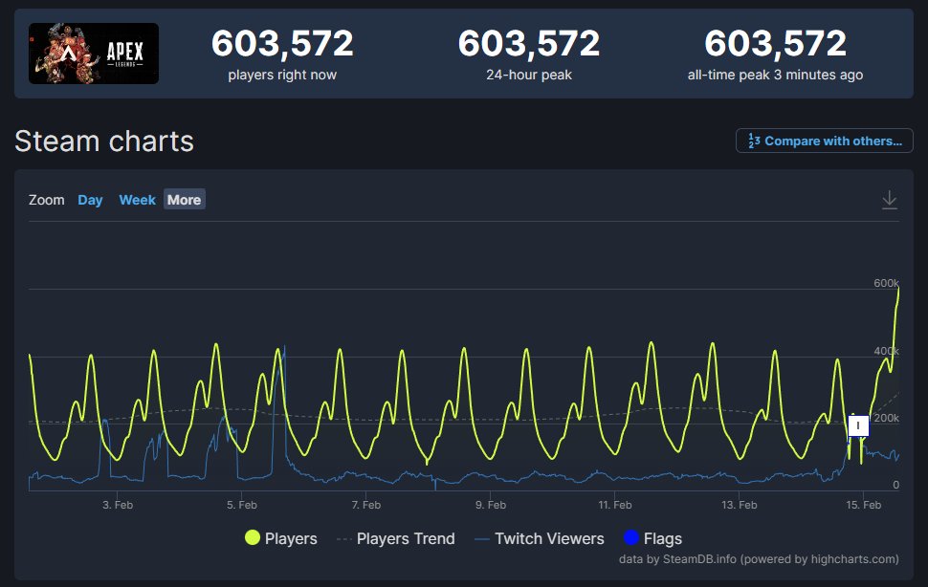Click the 400k axis value
The width and height of the screenshot is (928, 587).
point(886,351)
